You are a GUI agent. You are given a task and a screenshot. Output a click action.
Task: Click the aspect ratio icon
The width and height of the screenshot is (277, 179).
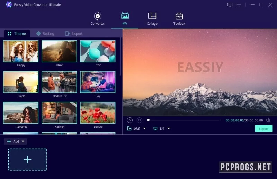[x=129, y=129]
